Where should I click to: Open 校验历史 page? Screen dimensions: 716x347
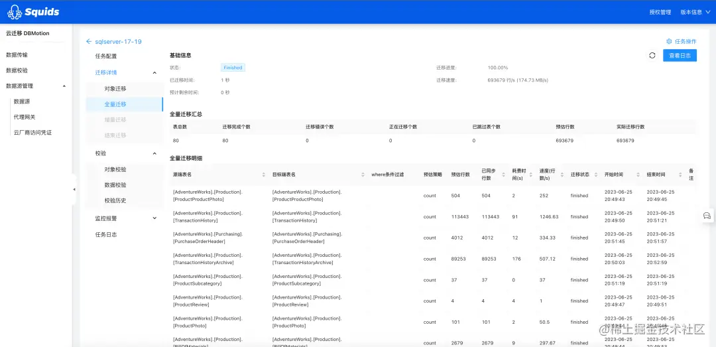coord(115,200)
